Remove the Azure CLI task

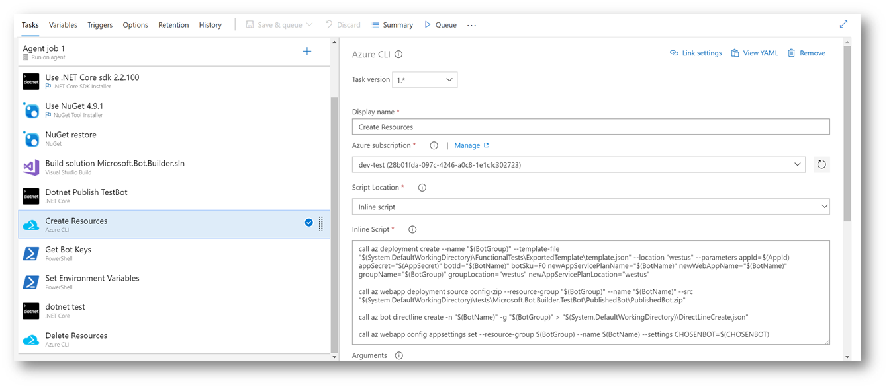pyautogui.click(x=806, y=53)
